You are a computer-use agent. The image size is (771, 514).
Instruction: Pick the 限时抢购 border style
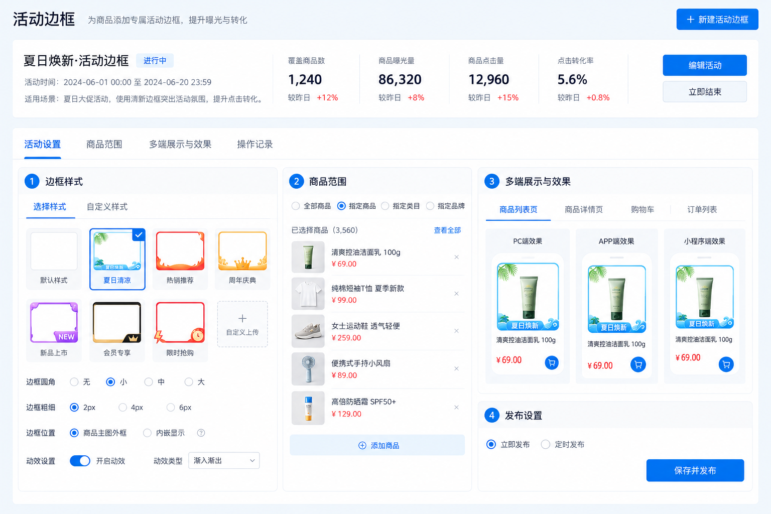tap(180, 331)
